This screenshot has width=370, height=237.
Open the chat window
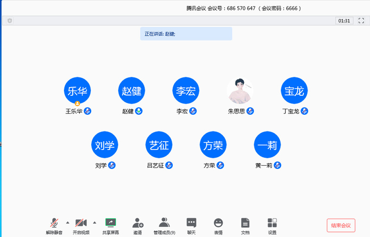pyautogui.click(x=191, y=223)
